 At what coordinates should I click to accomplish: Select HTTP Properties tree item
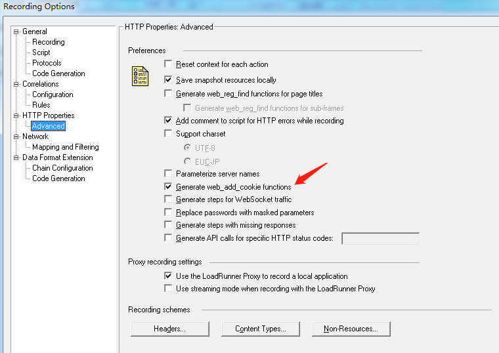(49, 115)
